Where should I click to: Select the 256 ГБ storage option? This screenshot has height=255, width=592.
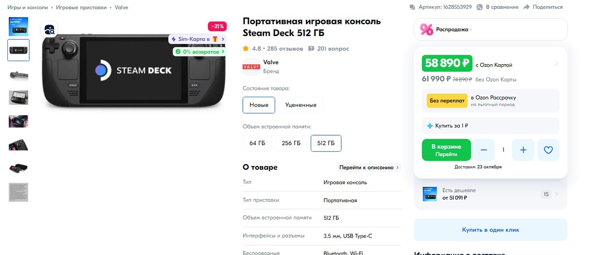coord(291,143)
